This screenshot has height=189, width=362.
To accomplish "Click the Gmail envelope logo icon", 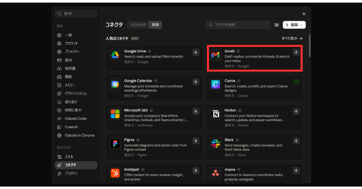I will tap(215, 55).
